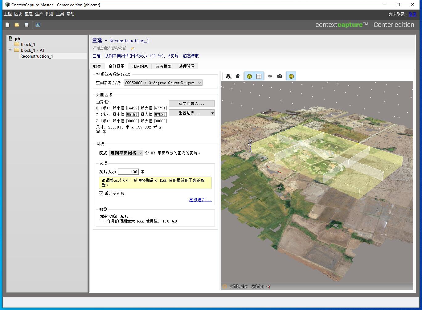
Task: Open the 高级选项 link
Action: coord(200,200)
